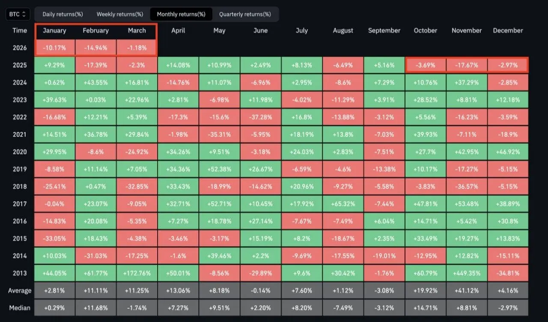Click the 2014 May cell +39.46%
The image size is (548, 322).
pyautogui.click(x=219, y=256)
